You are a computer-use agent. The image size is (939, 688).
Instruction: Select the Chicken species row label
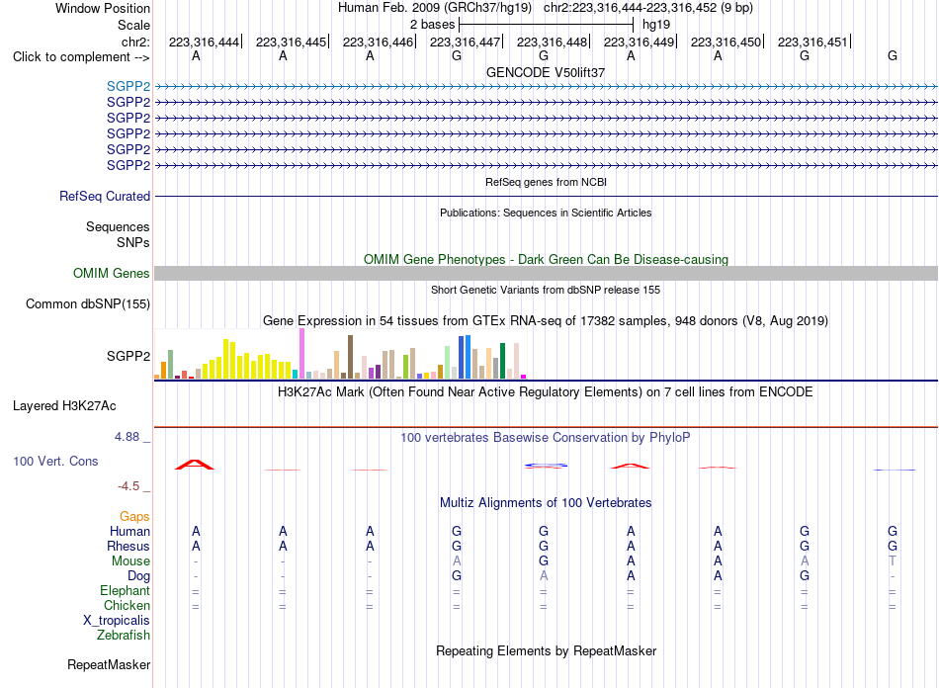(x=127, y=605)
